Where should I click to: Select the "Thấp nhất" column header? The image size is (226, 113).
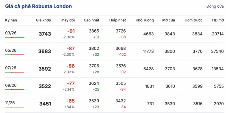pyautogui.click(x=117, y=20)
